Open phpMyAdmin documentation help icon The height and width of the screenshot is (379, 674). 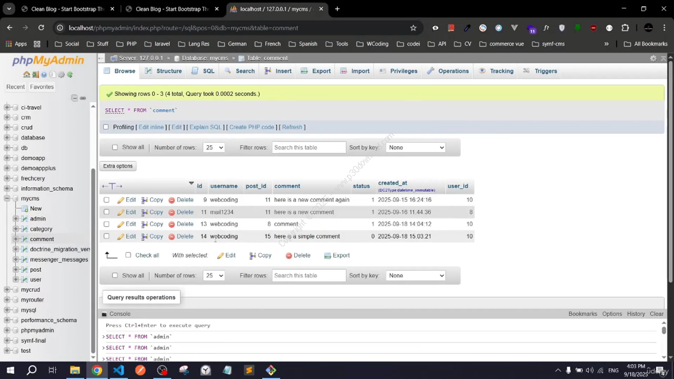[44, 74]
